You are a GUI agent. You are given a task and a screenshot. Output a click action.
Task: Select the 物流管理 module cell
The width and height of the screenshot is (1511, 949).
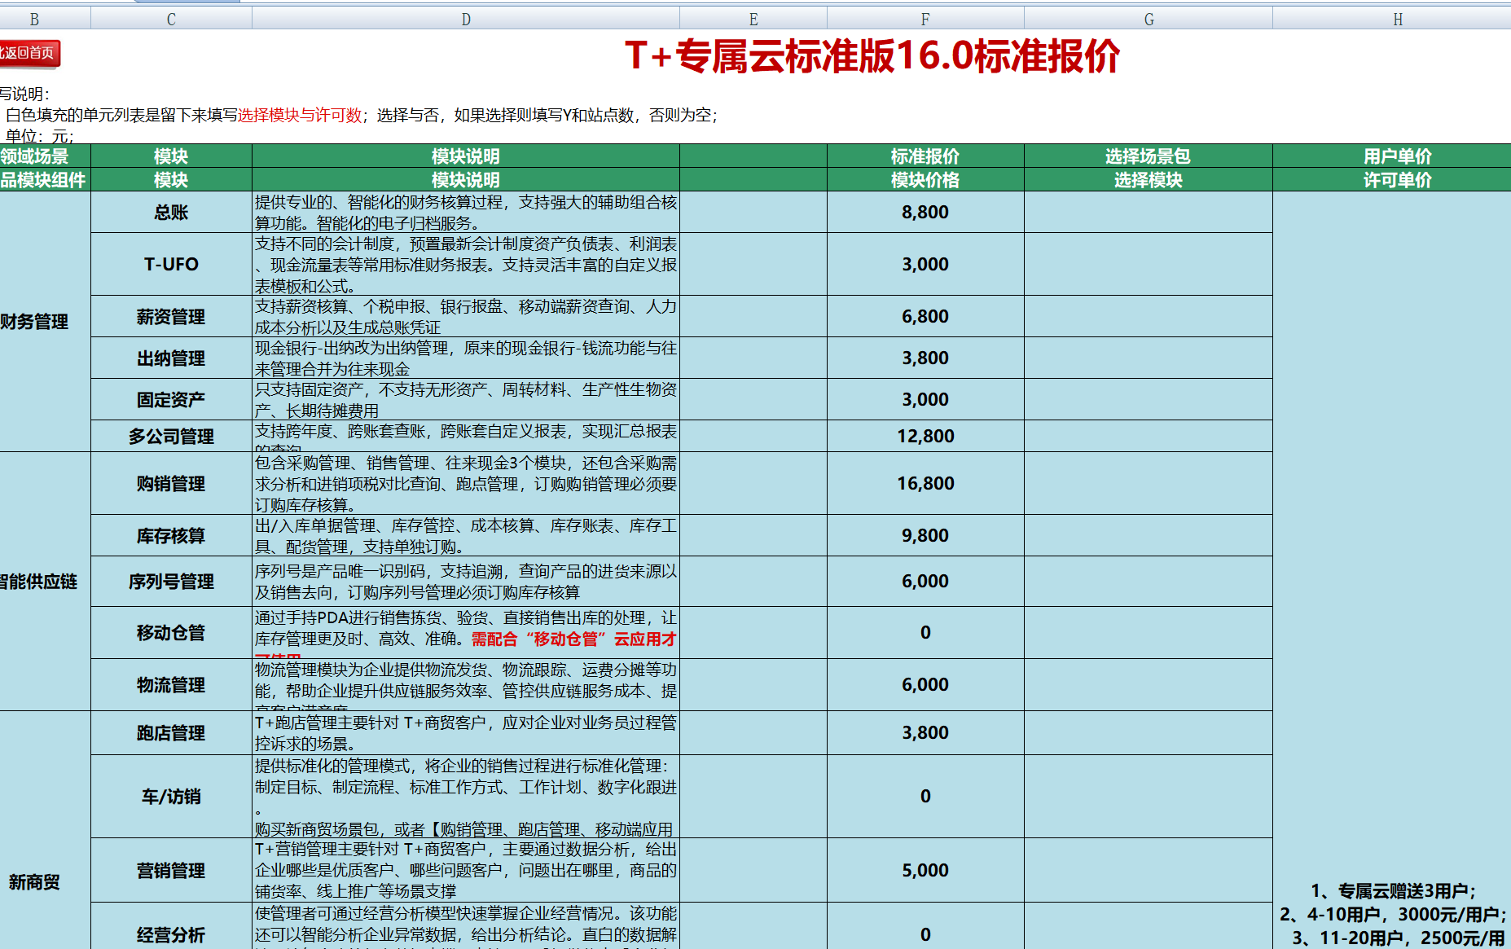(x=171, y=684)
